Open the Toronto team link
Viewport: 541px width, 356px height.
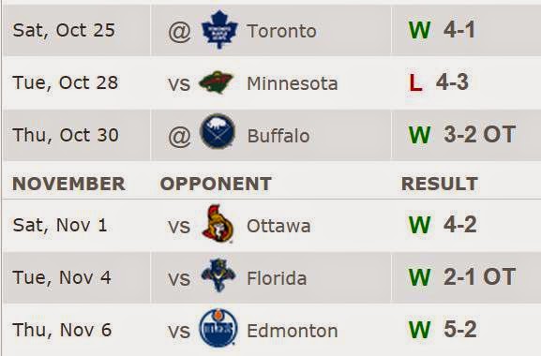281,31
